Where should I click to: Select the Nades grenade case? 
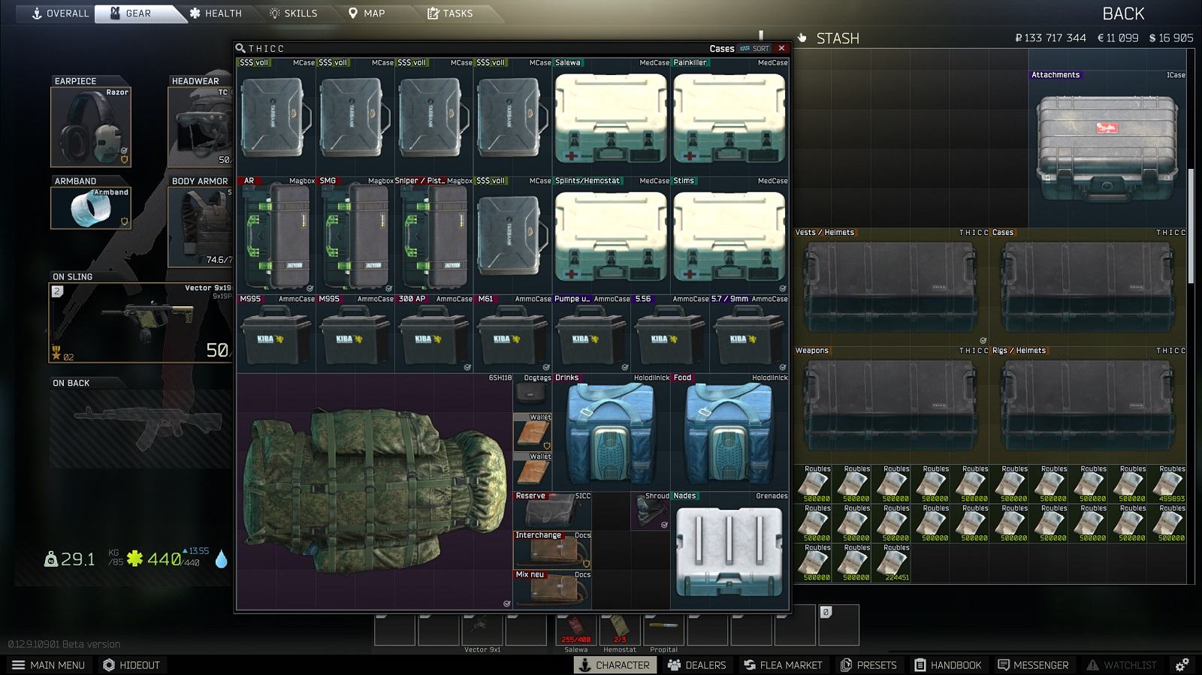coord(729,550)
